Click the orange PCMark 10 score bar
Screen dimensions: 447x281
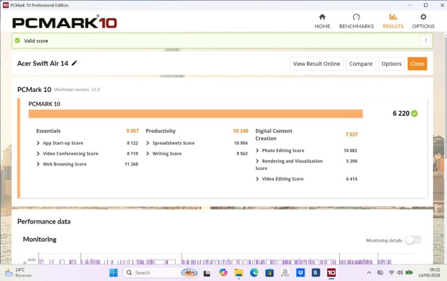(195, 114)
